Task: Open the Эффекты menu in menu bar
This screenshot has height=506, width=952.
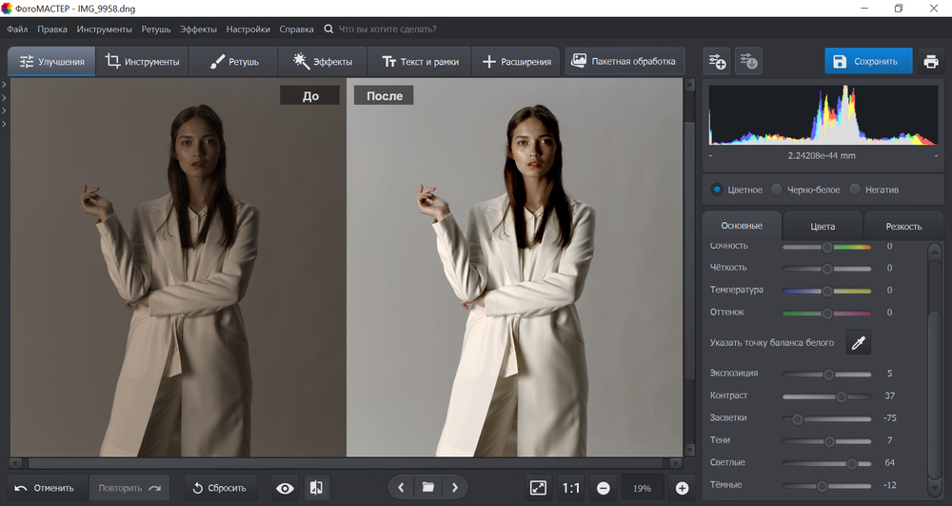Action: [197, 30]
